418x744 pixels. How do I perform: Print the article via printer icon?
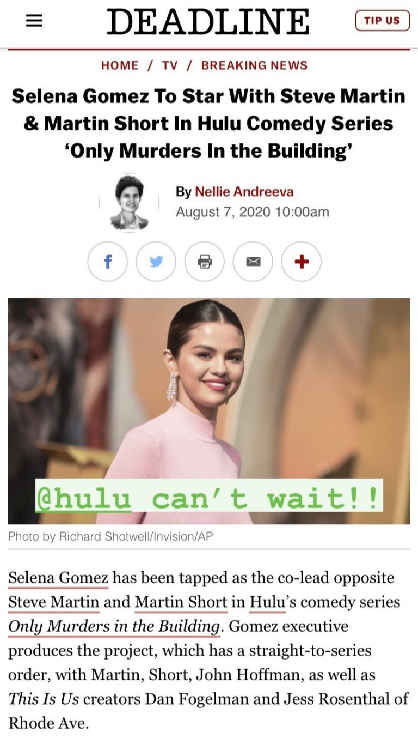coord(205,262)
